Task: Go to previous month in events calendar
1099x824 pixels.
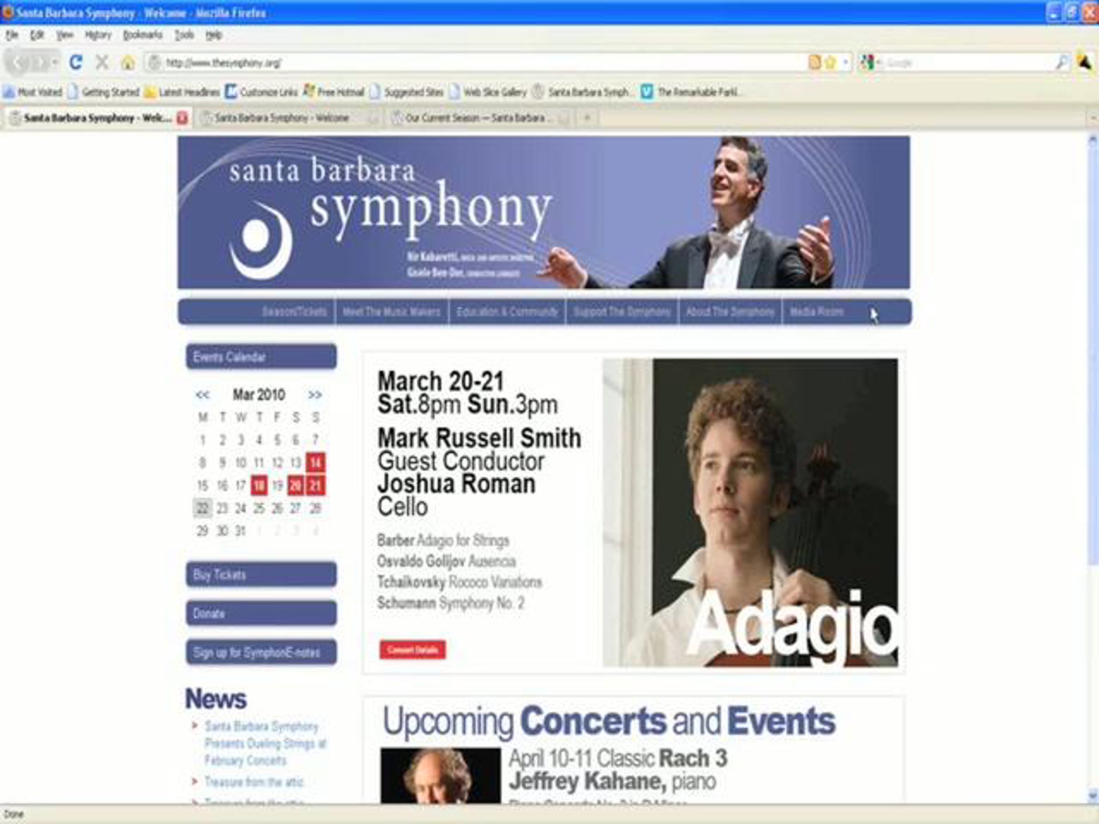Action: tap(202, 395)
